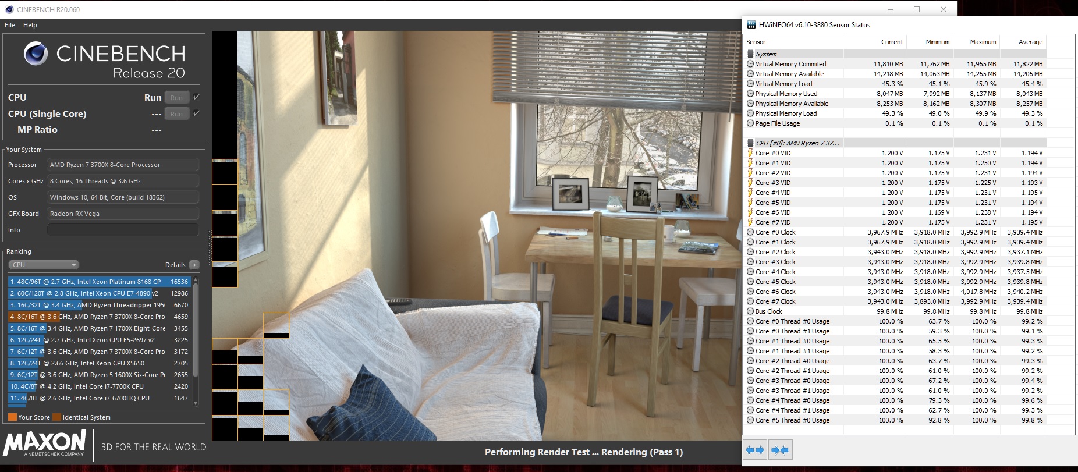Image resolution: width=1078 pixels, height=472 pixels.
Task: Click lightning icon for Core #7 VID
Action: pos(750,222)
